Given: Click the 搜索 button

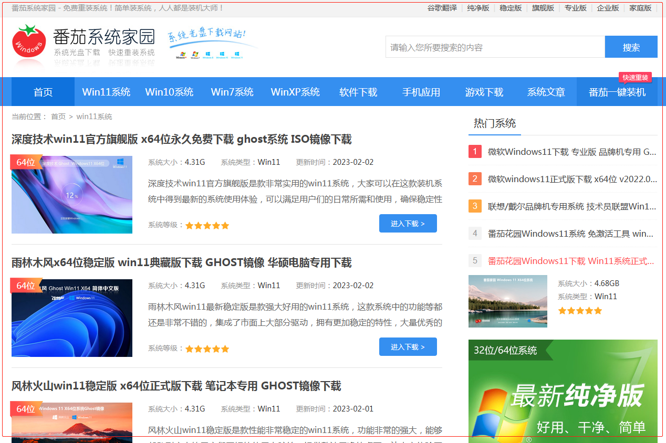Looking at the screenshot, I should coord(631,47).
